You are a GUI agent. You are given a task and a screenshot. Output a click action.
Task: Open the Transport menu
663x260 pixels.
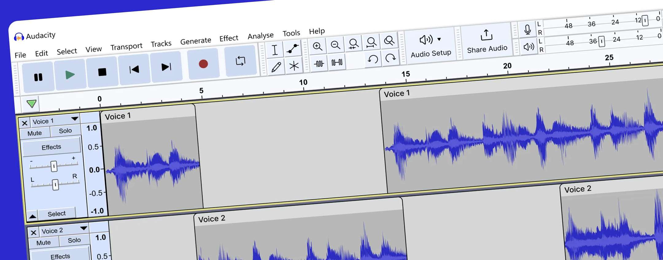click(126, 47)
